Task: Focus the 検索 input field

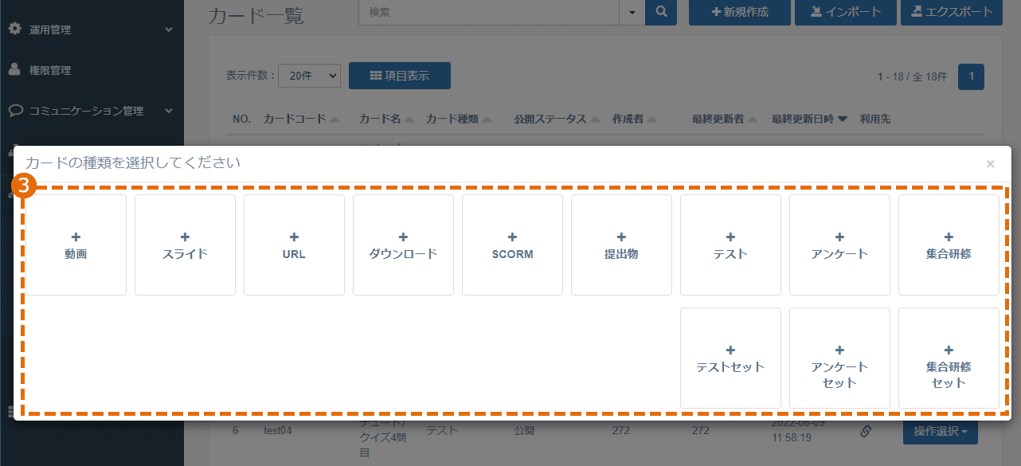Action: pos(490,12)
